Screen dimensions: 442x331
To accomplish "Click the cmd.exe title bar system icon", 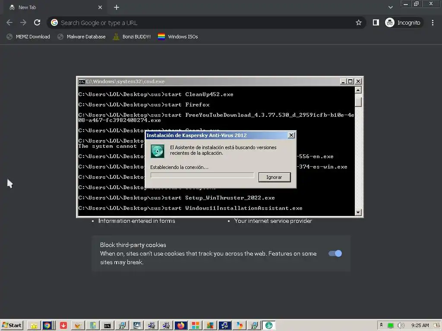I will (82, 81).
